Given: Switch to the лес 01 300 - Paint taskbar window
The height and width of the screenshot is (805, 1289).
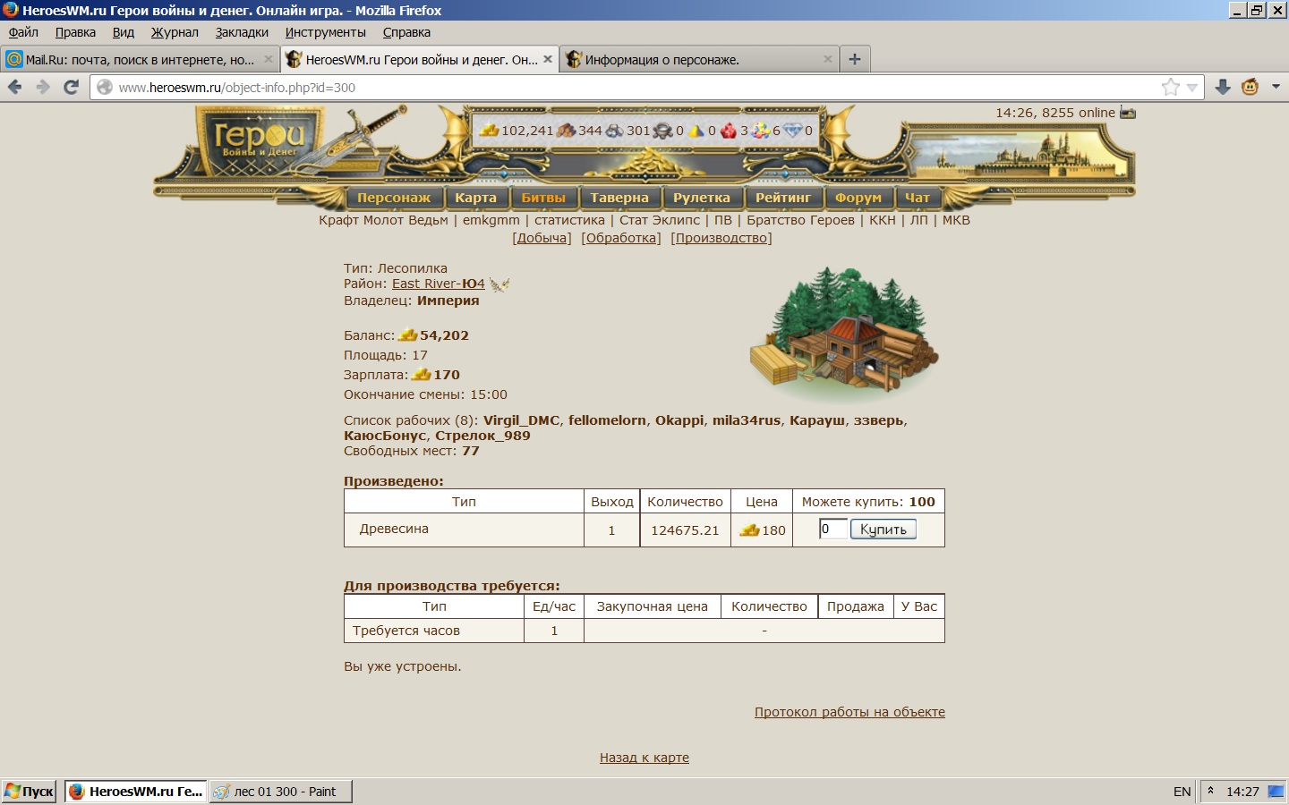Looking at the screenshot, I should (x=281, y=792).
